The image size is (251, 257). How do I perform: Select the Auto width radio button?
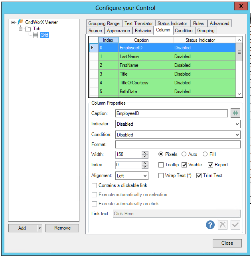tap(184, 154)
